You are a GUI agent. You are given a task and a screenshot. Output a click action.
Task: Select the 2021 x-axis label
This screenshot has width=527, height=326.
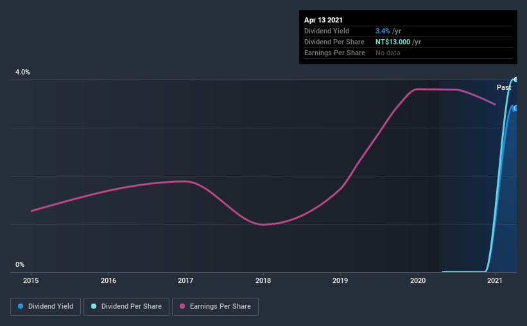495,280
